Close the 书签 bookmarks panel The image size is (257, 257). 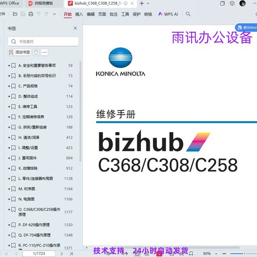click(x=75, y=28)
